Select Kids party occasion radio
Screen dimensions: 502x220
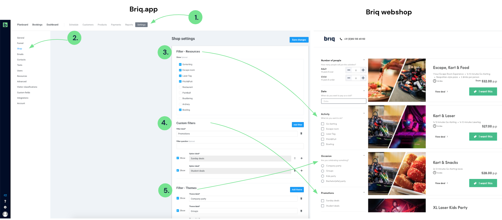323,176
